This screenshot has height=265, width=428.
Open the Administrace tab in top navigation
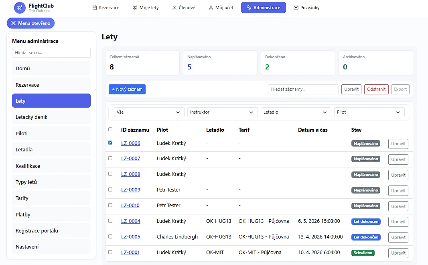pos(264,8)
